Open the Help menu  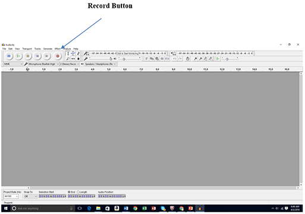[x=76, y=49]
